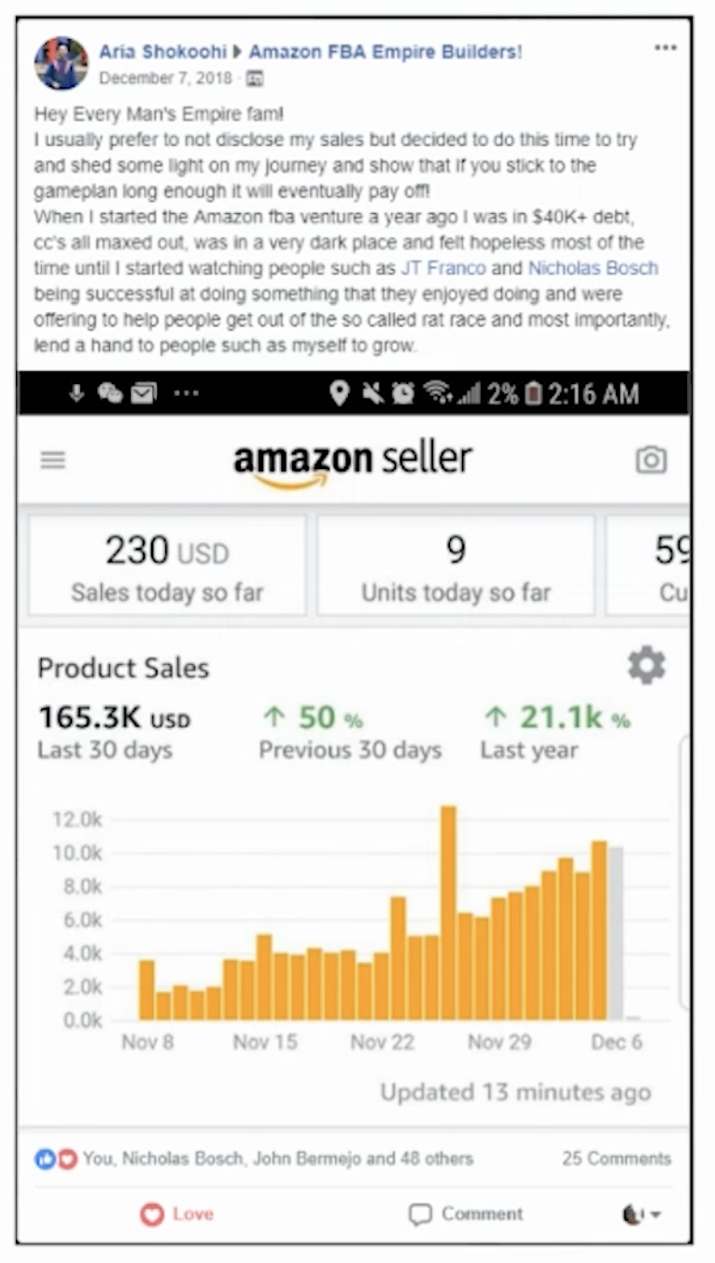Screen dimensions: 715x1263
Task: Open the Amazon FBA Empire Builders! group
Action: tap(385, 51)
